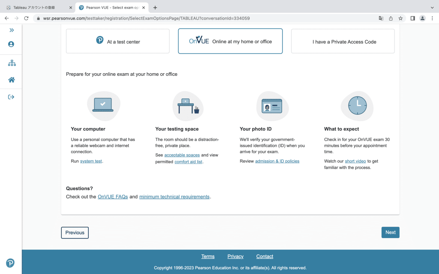
Task: Reload the page with refresh icon
Action: point(26,18)
